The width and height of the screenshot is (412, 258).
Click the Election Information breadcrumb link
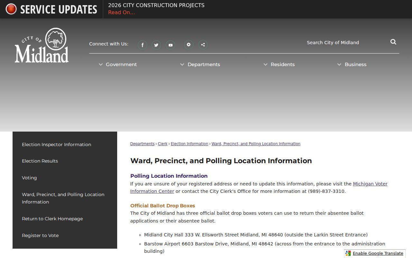[190, 144]
